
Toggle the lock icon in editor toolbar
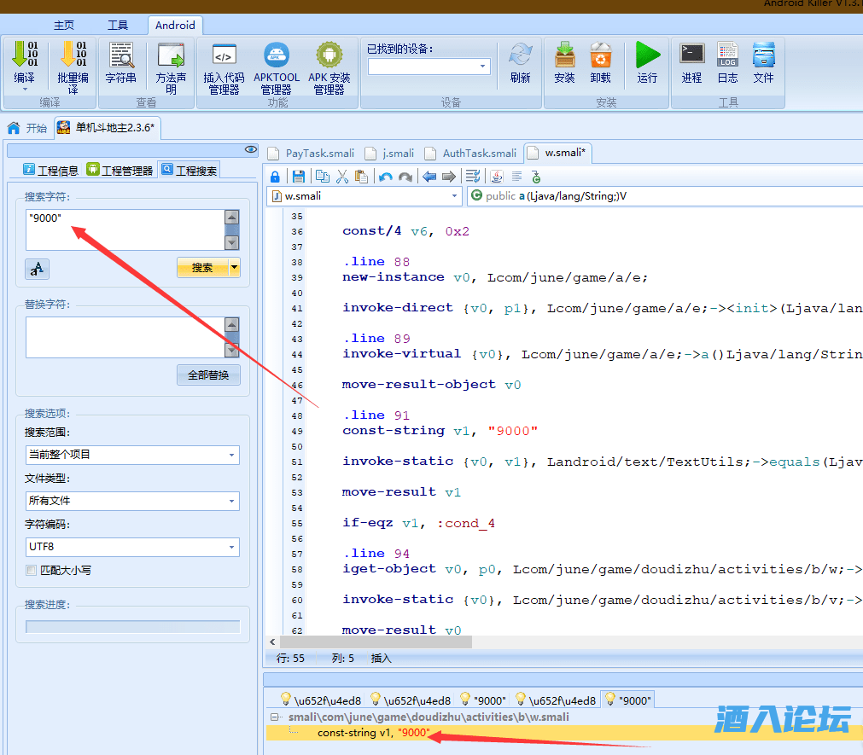pyautogui.click(x=275, y=177)
